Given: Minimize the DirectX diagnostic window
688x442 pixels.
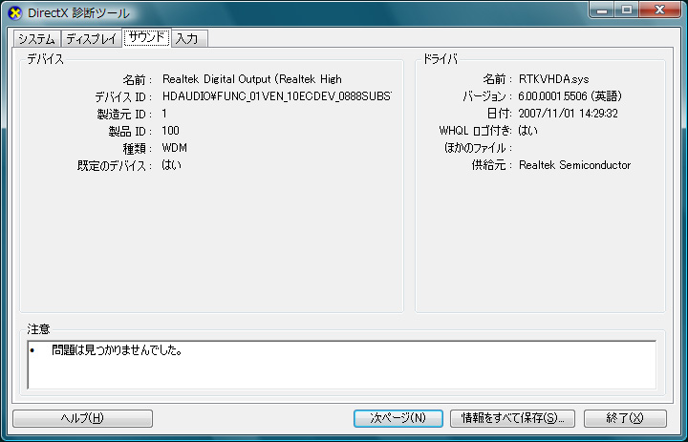Looking at the screenshot, I should pyautogui.click(x=602, y=11).
